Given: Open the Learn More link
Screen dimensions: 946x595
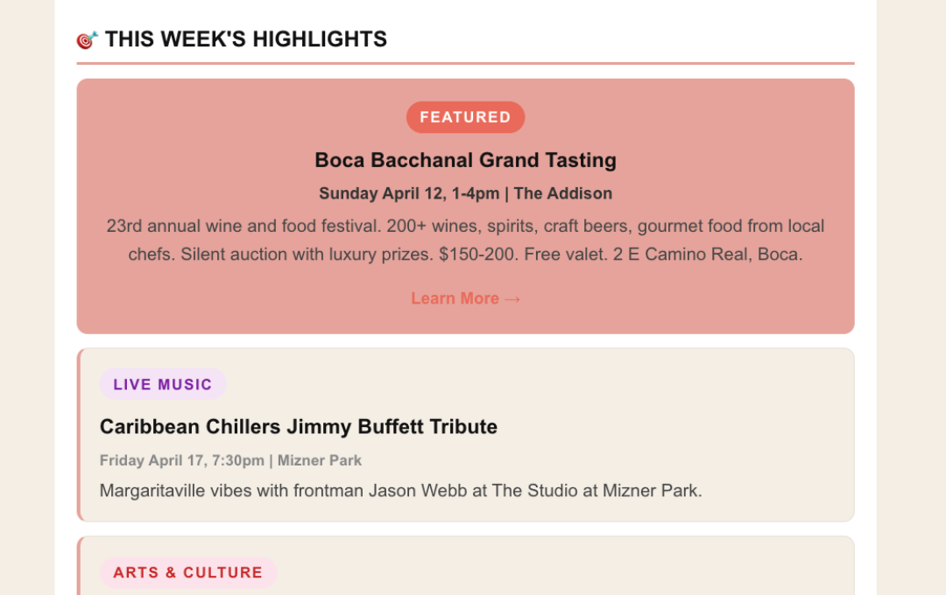Looking at the screenshot, I should point(455,299).
